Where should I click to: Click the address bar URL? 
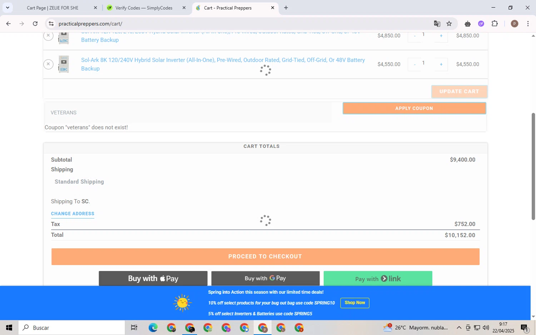[x=90, y=24]
